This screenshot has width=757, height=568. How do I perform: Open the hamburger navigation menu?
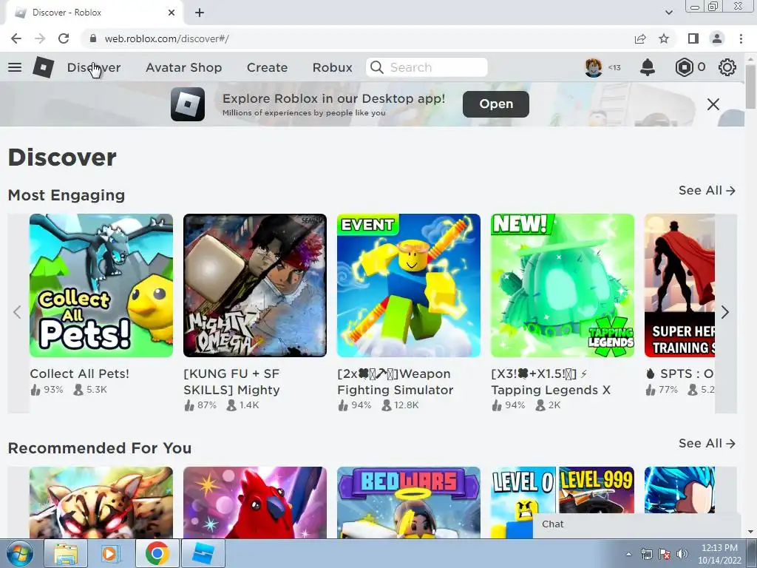click(x=15, y=67)
